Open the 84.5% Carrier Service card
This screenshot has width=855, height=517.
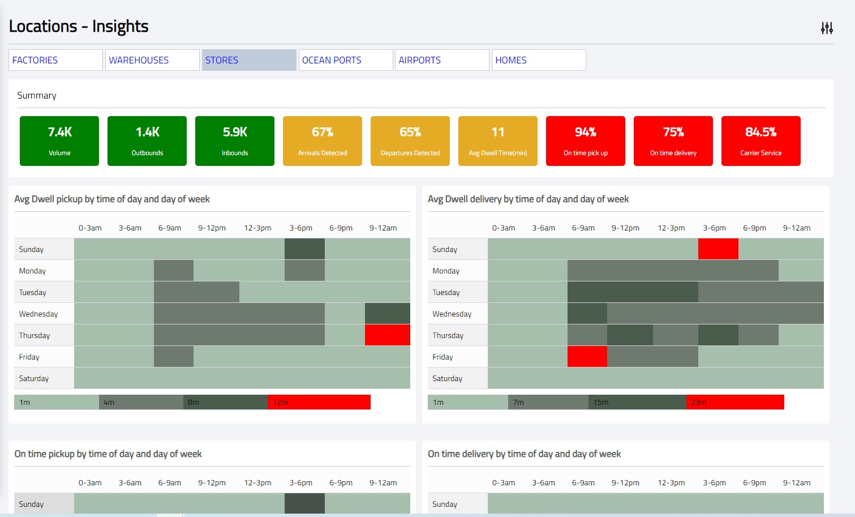761,141
